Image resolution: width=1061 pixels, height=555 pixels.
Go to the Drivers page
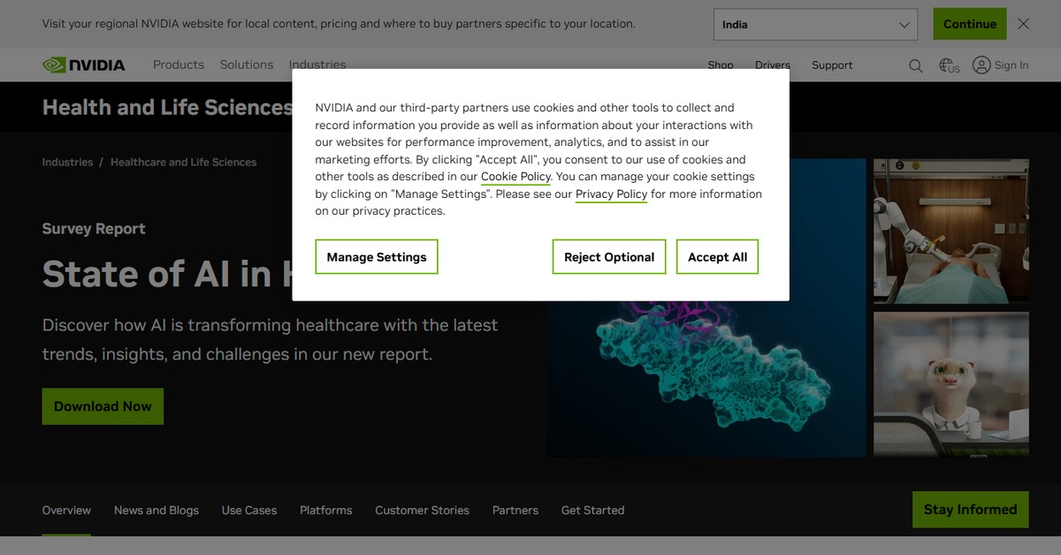tap(772, 65)
